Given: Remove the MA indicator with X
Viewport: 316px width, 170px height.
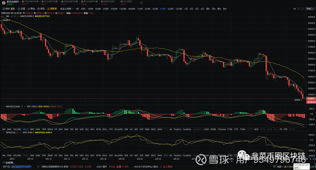Looking at the screenshot, I should pyautogui.click(x=18, y=16).
